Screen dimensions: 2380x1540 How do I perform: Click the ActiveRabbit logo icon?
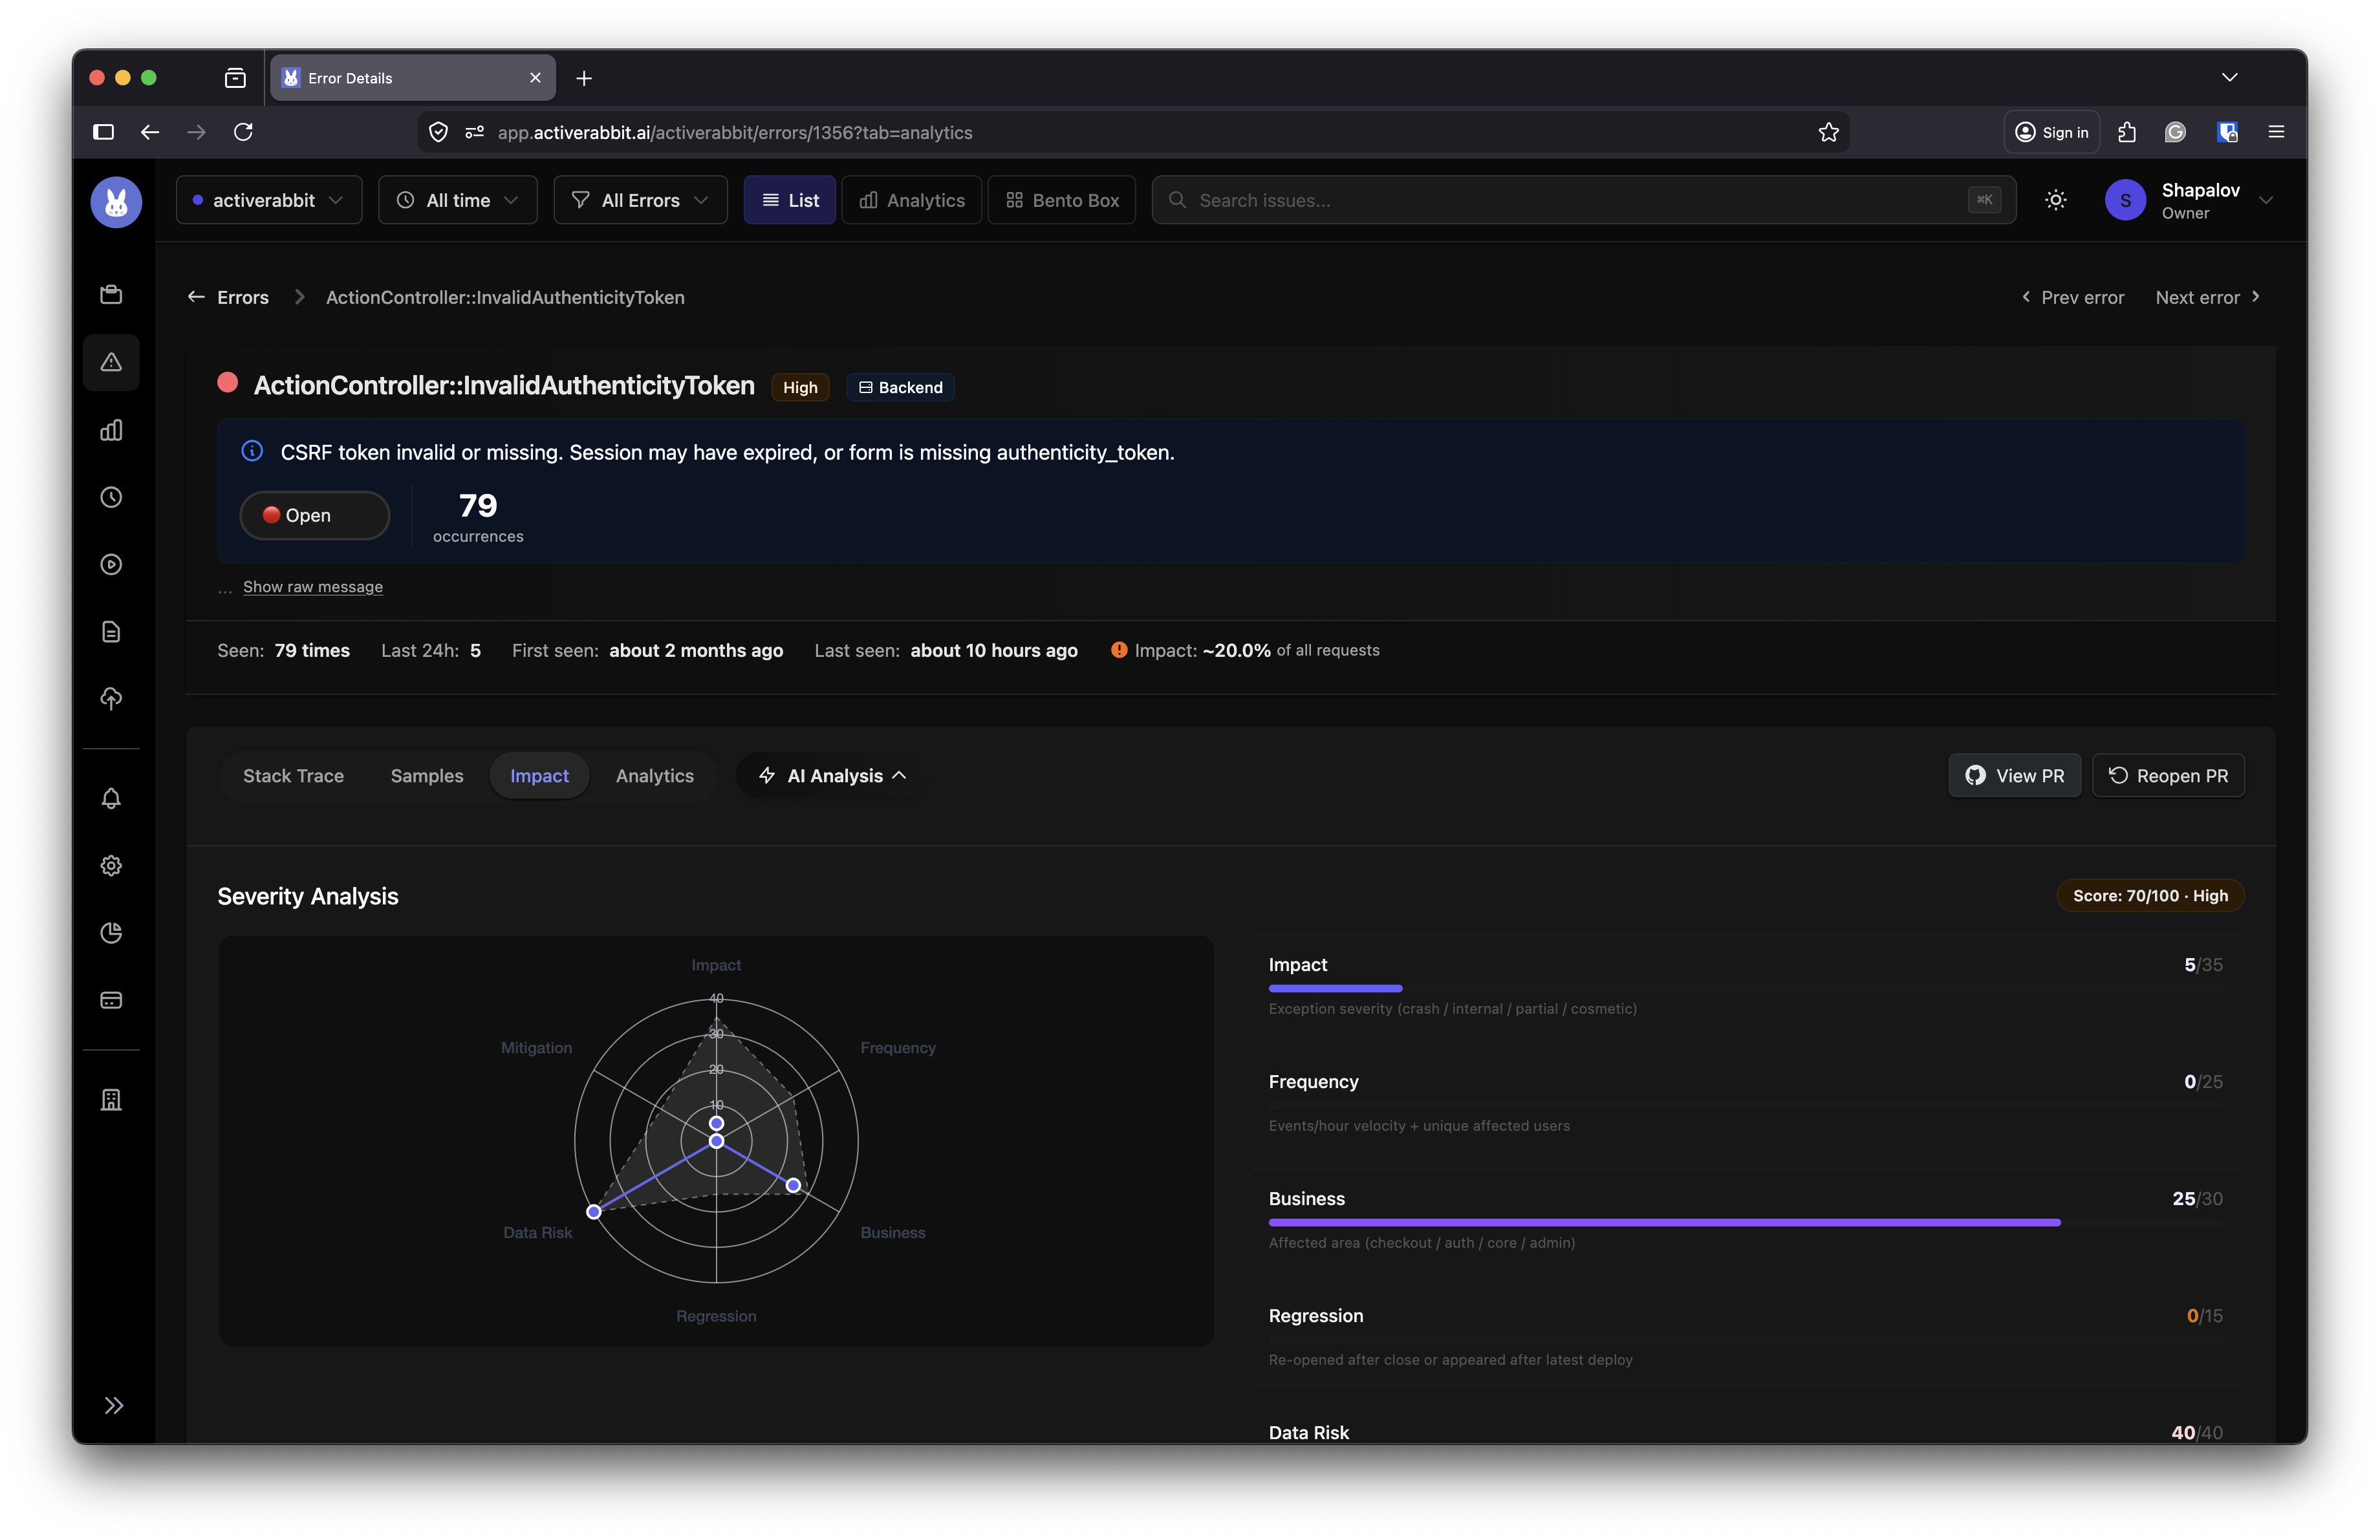pyautogui.click(x=116, y=201)
